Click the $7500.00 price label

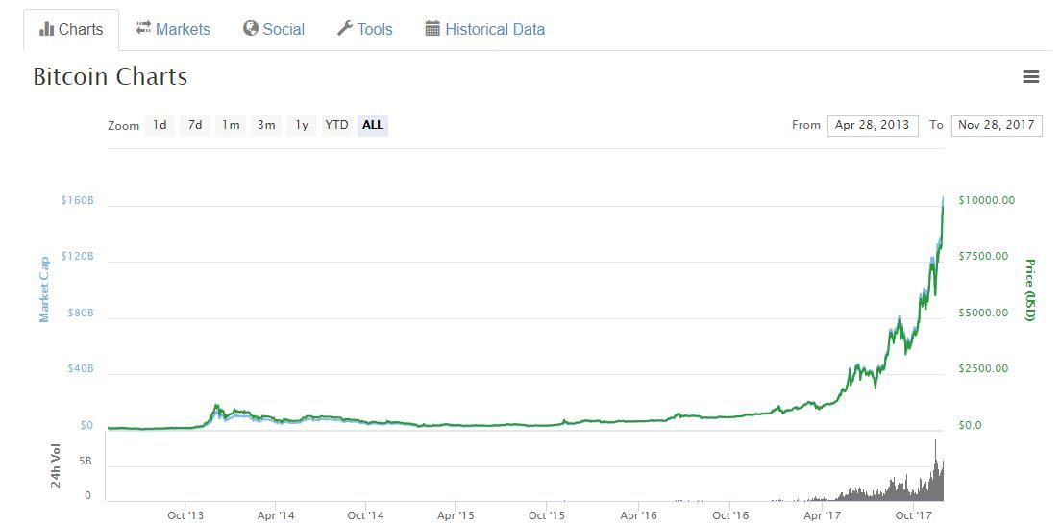[984, 256]
